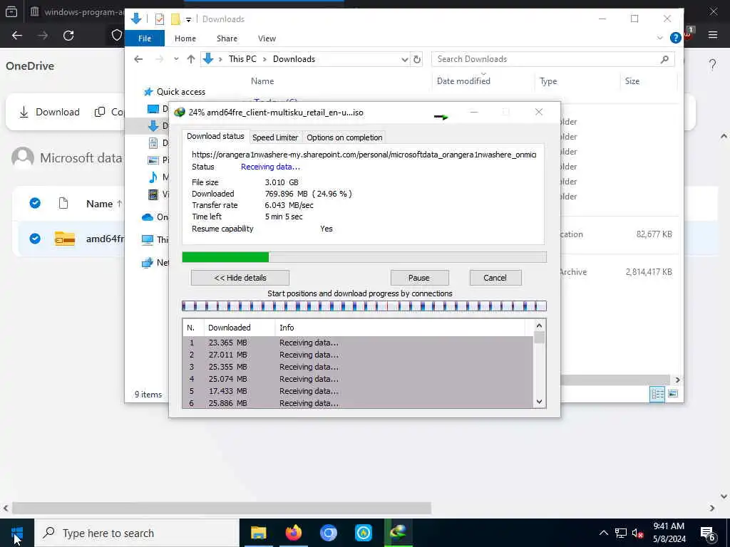Switch Explorer to details view icon

[657, 394]
